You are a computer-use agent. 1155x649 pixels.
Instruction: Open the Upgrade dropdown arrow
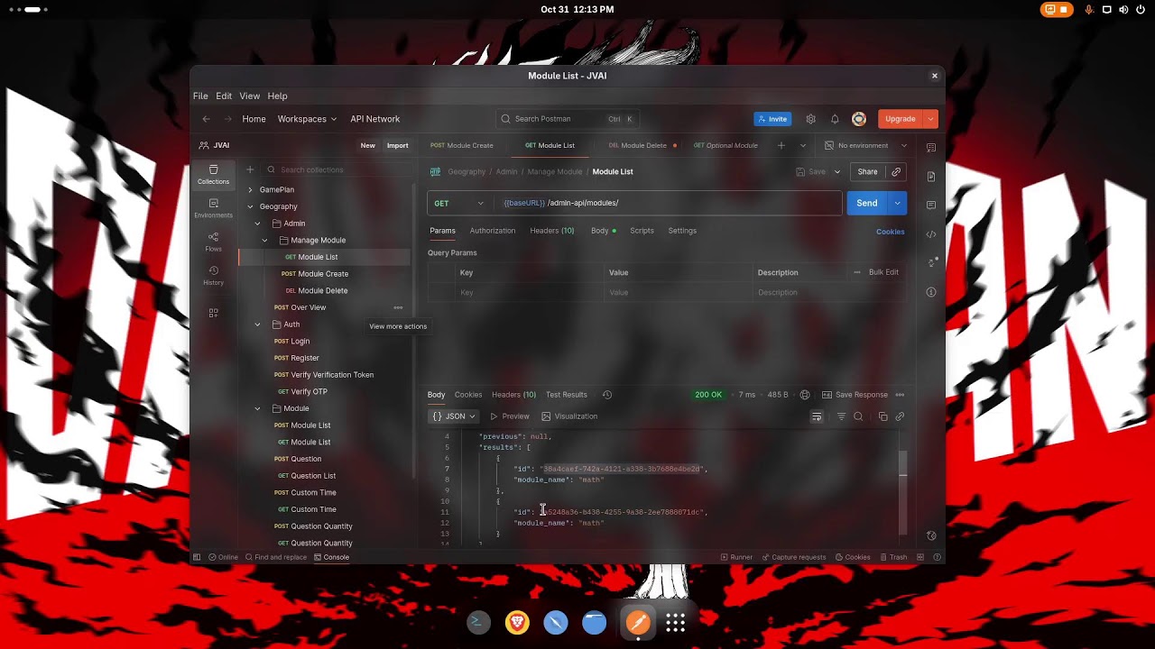click(930, 119)
